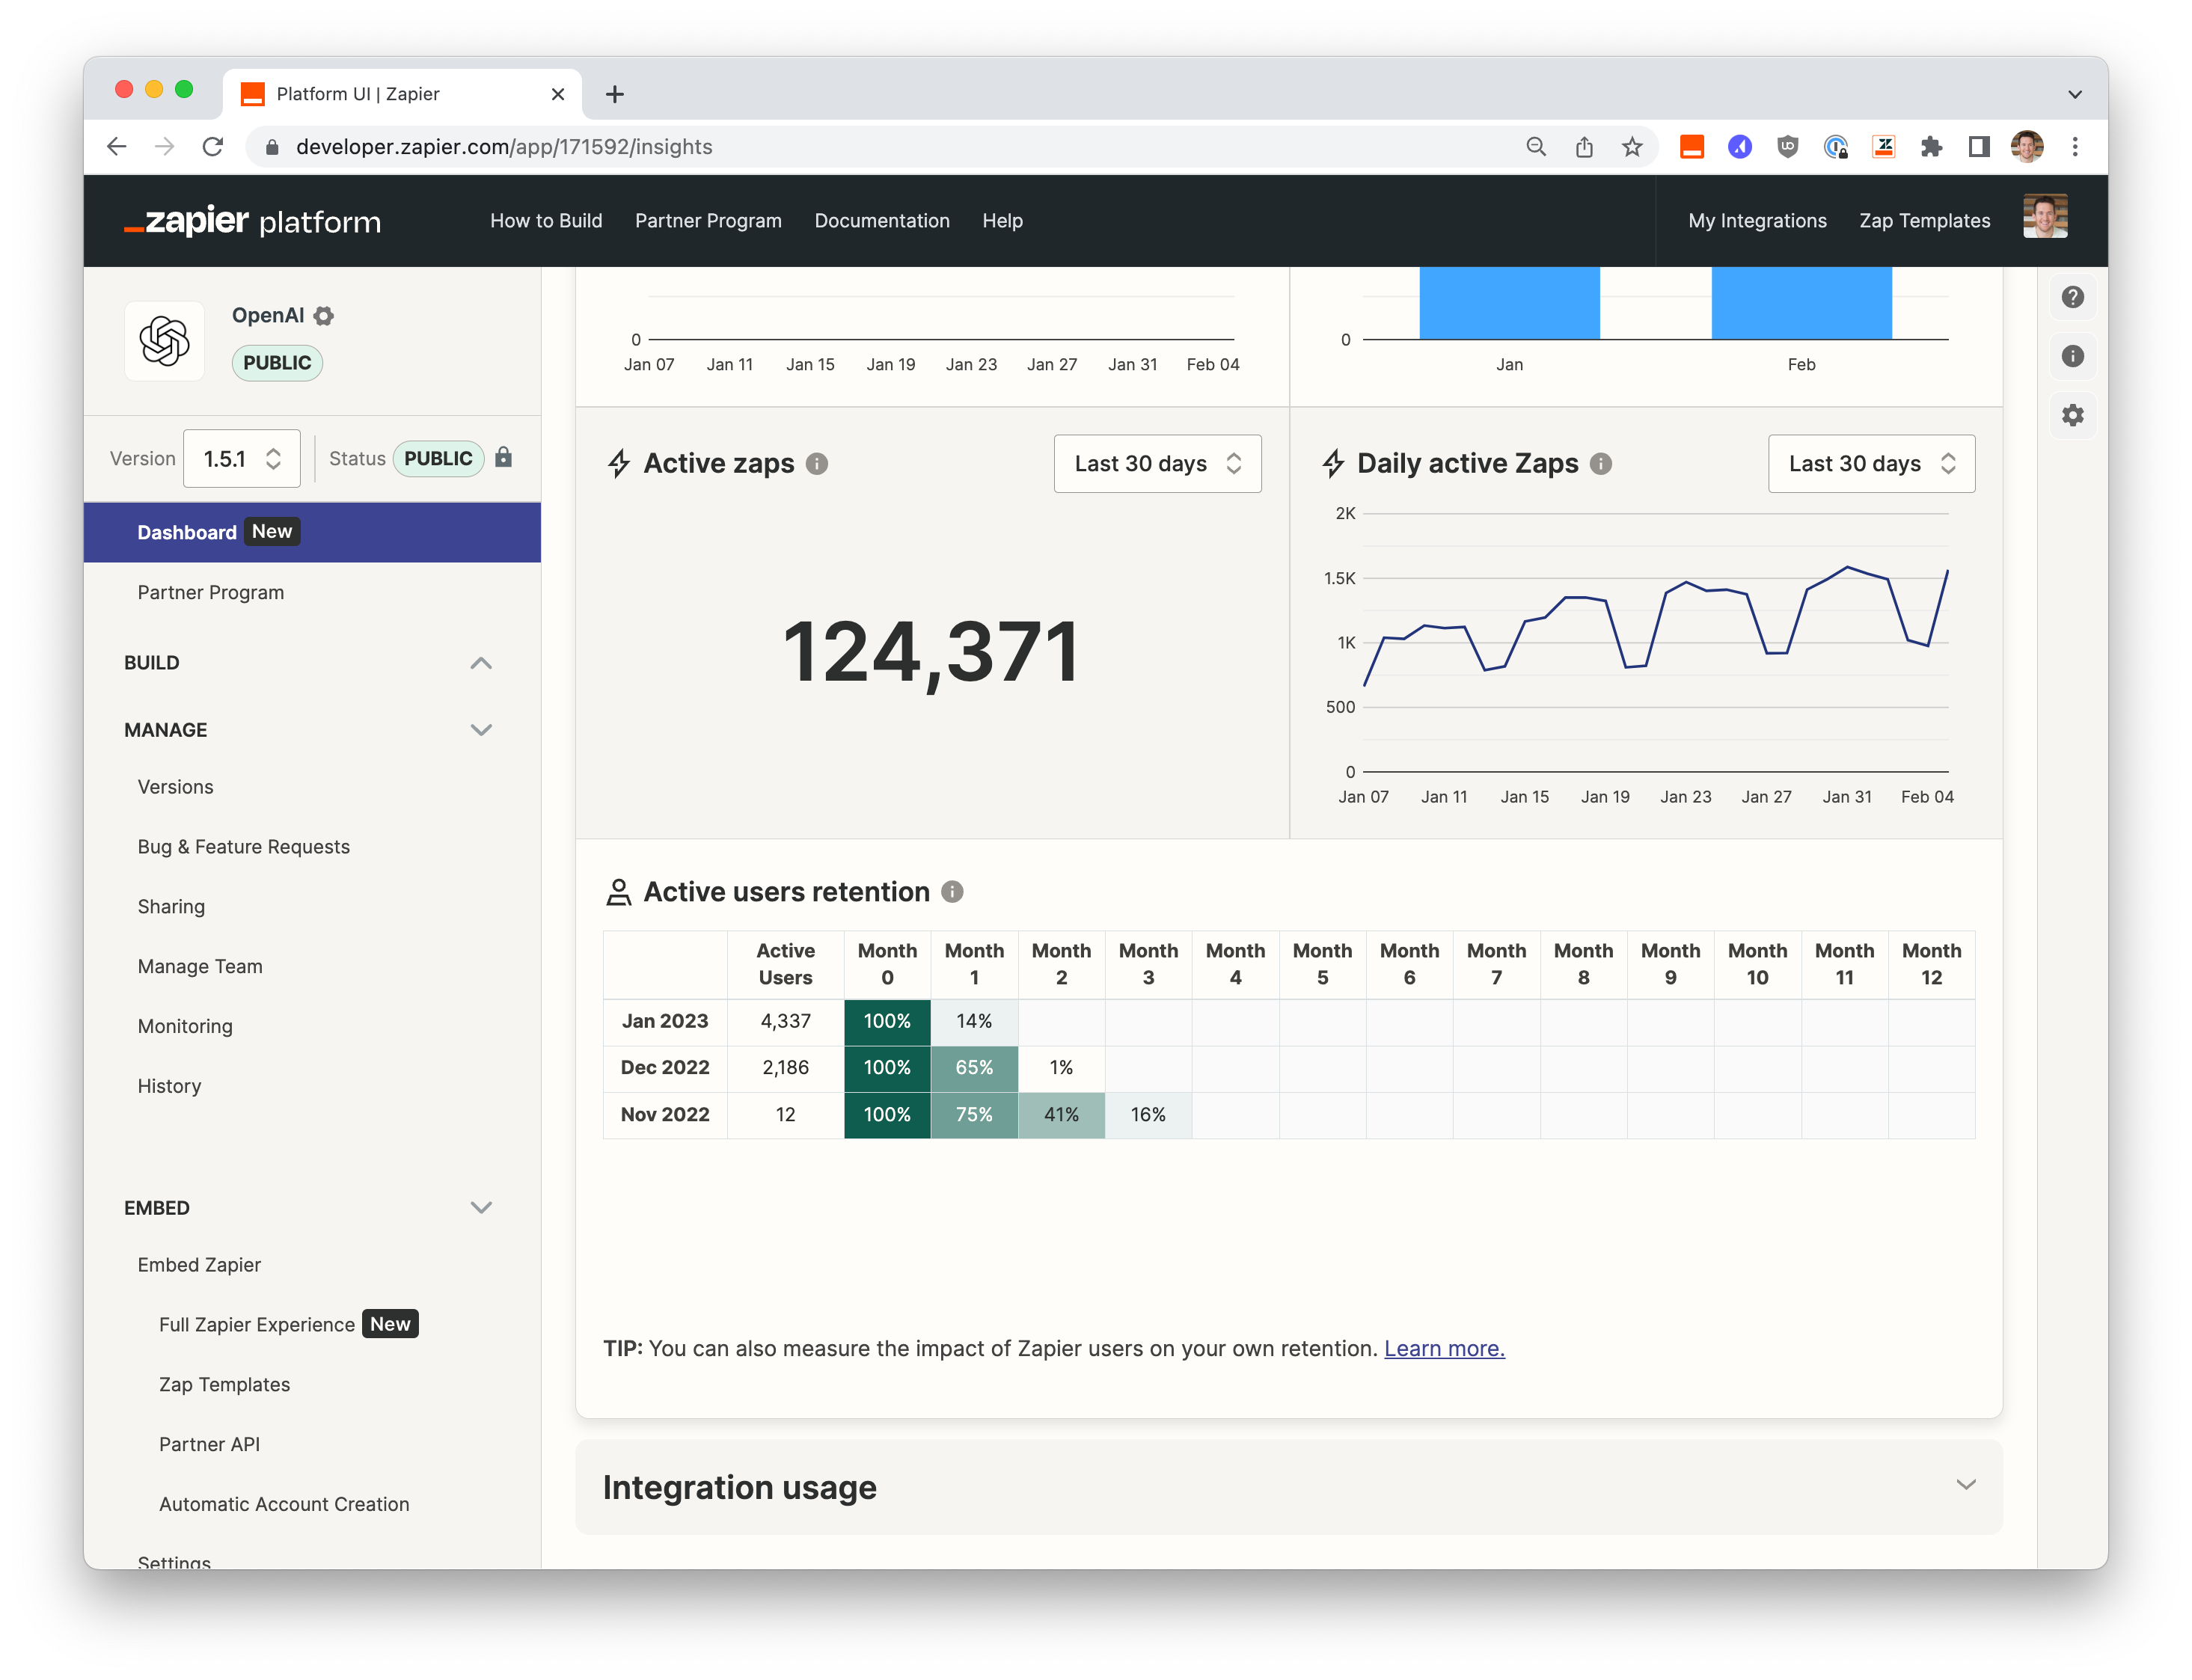Open OpenAI integration settings gear

(324, 316)
